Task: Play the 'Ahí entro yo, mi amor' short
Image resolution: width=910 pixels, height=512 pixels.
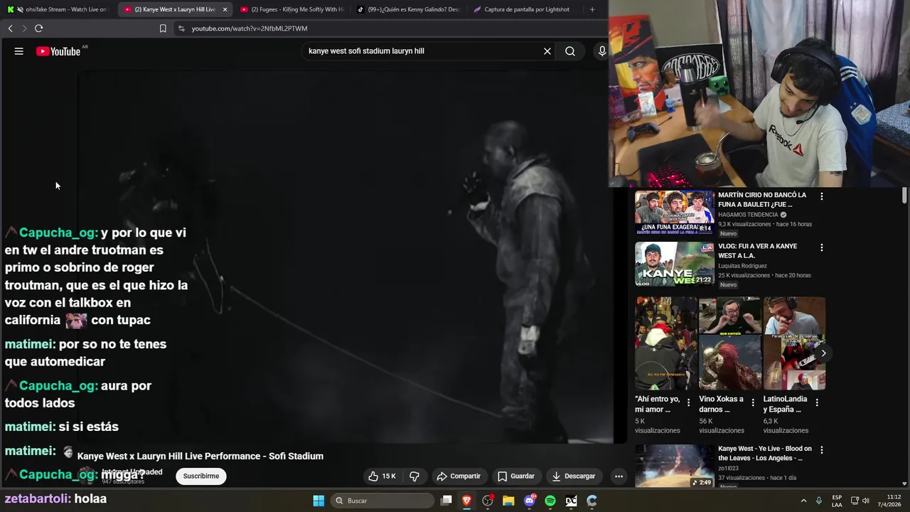Action: (665, 343)
